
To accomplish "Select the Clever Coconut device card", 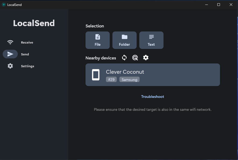I will [x=153, y=75].
